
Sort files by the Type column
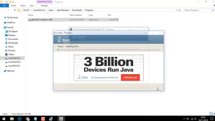coord(91,15)
